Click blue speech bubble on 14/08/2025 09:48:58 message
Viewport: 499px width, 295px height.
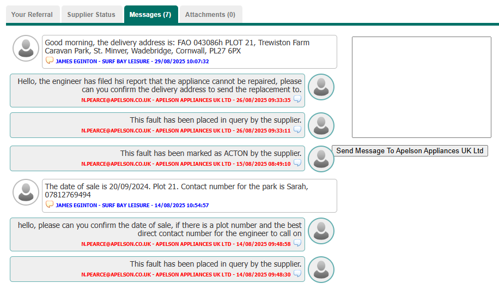[297, 243]
